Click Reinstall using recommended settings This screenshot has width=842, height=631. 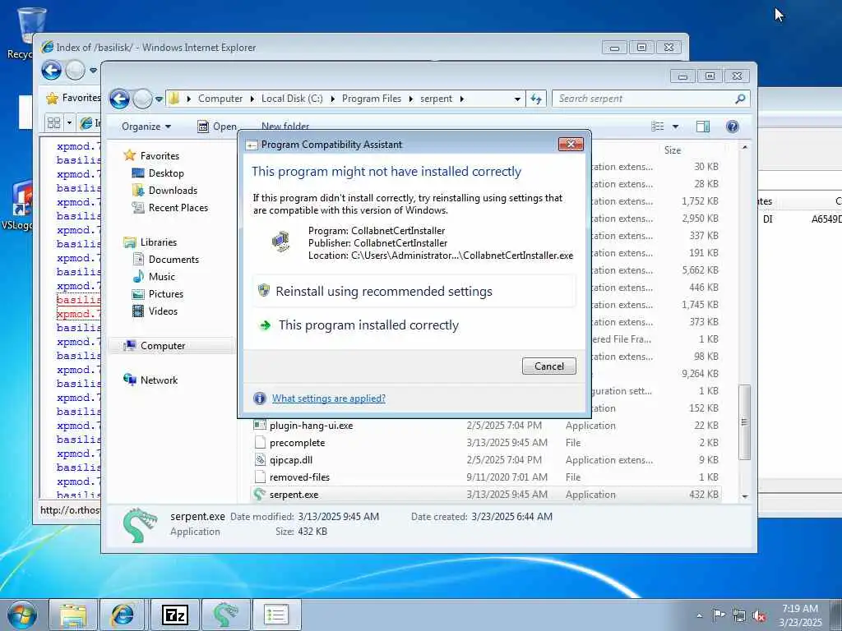pyautogui.click(x=414, y=292)
